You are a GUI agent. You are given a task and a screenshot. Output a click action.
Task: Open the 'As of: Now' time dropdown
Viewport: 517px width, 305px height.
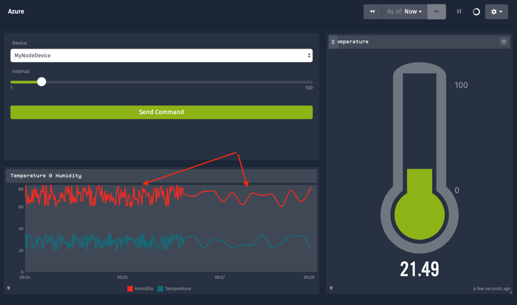point(404,11)
